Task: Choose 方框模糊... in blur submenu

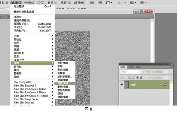Action: click(65, 63)
